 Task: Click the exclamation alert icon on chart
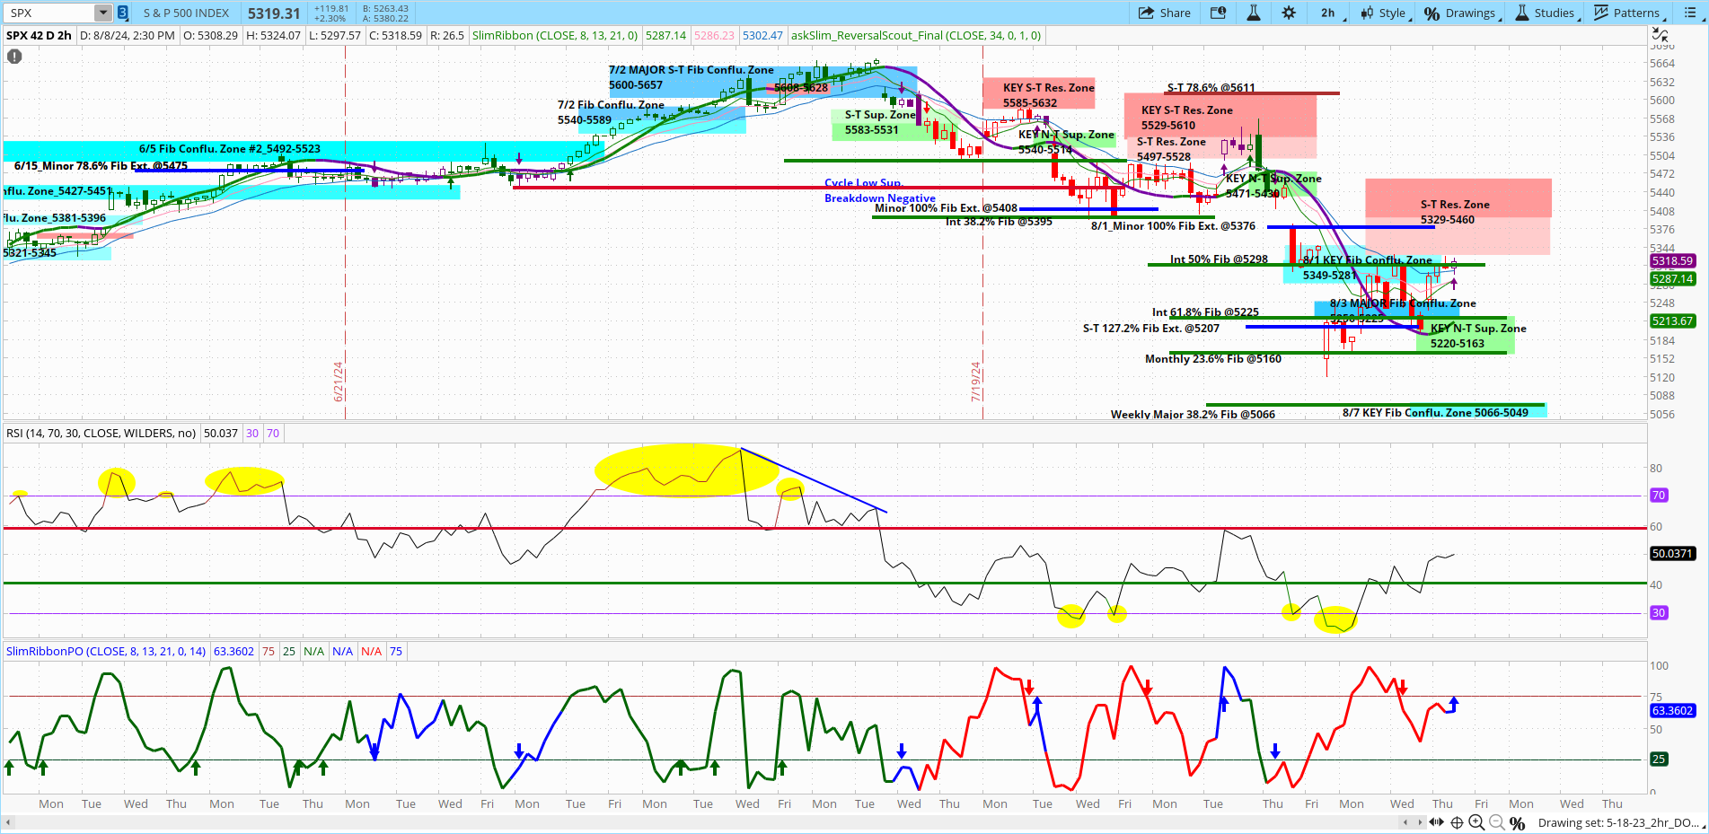(x=14, y=57)
